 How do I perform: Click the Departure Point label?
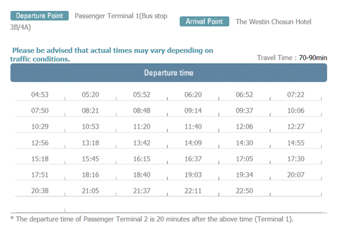pos(39,15)
